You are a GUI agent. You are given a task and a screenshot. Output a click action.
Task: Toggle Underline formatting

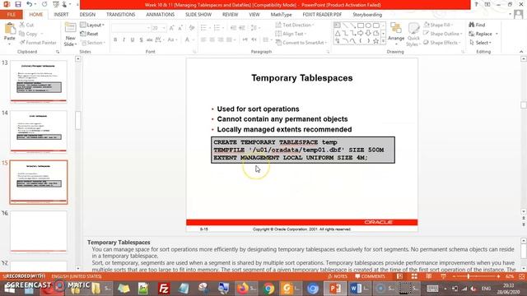pyautogui.click(x=133, y=40)
